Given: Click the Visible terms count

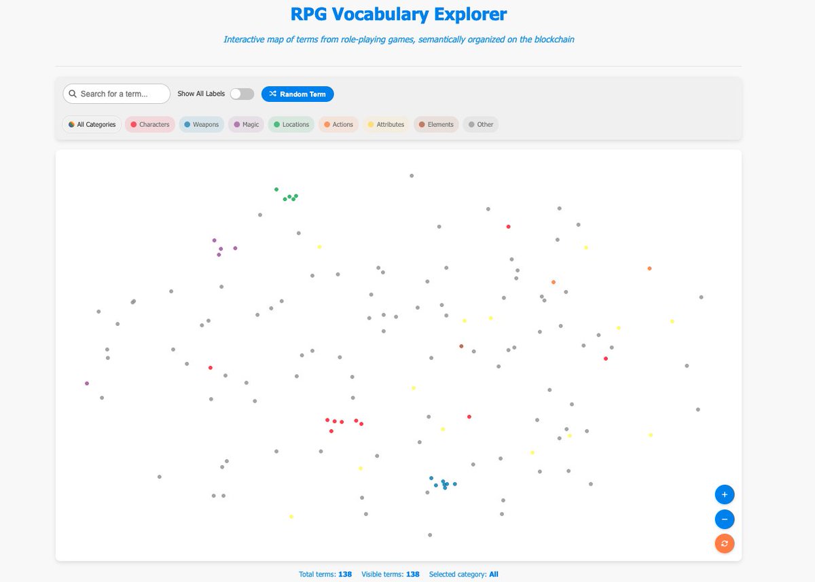Looking at the screenshot, I should point(391,575).
